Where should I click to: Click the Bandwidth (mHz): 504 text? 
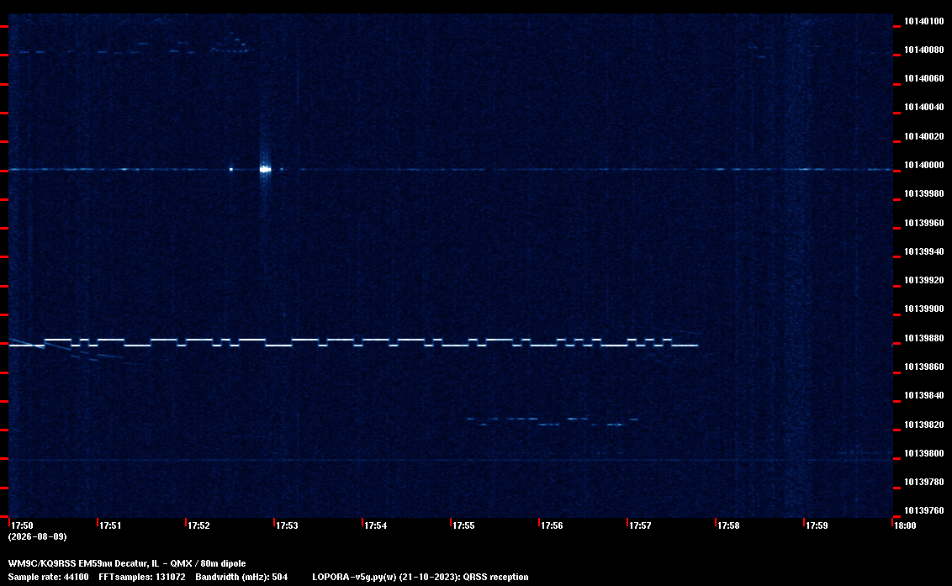[x=241, y=577]
